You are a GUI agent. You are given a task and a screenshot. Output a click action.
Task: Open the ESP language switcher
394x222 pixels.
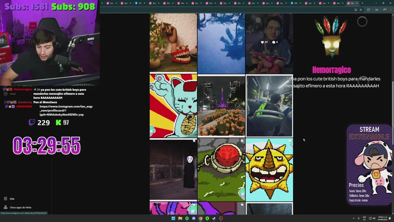pyautogui.click(x=364, y=218)
